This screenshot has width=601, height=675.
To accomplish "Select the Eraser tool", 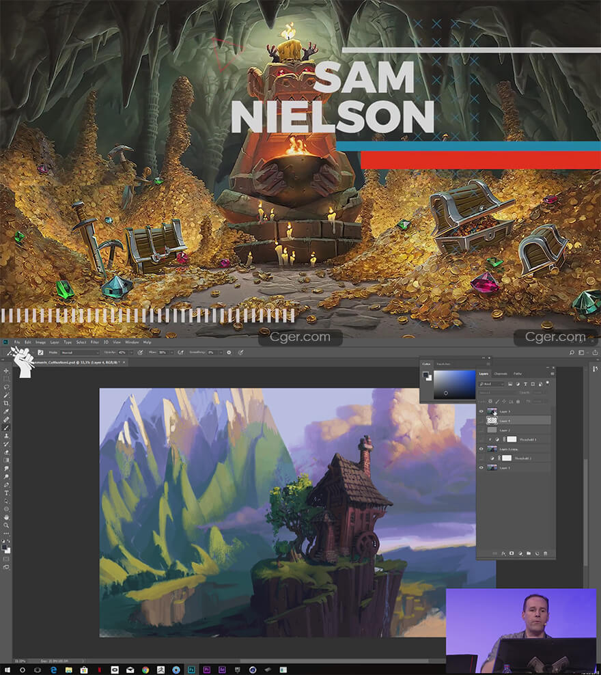I will pos(6,452).
